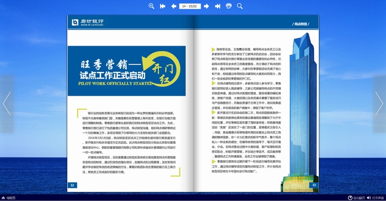Print the flipbook with the printer icon

(x=229, y=6)
